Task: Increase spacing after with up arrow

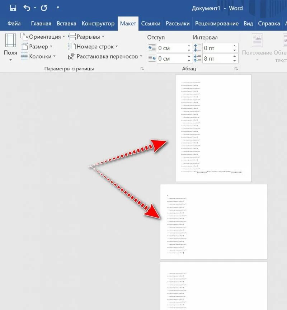Action: [234, 56]
